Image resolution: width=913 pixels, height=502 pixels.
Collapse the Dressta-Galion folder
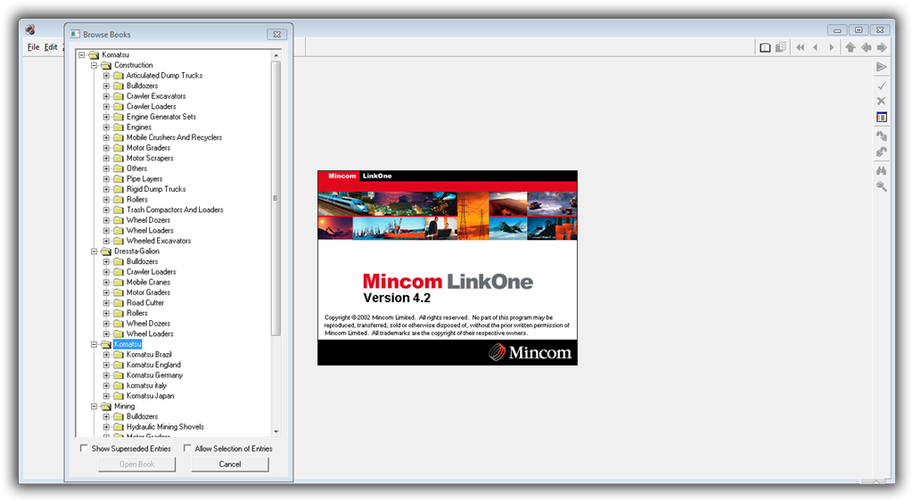click(x=94, y=251)
